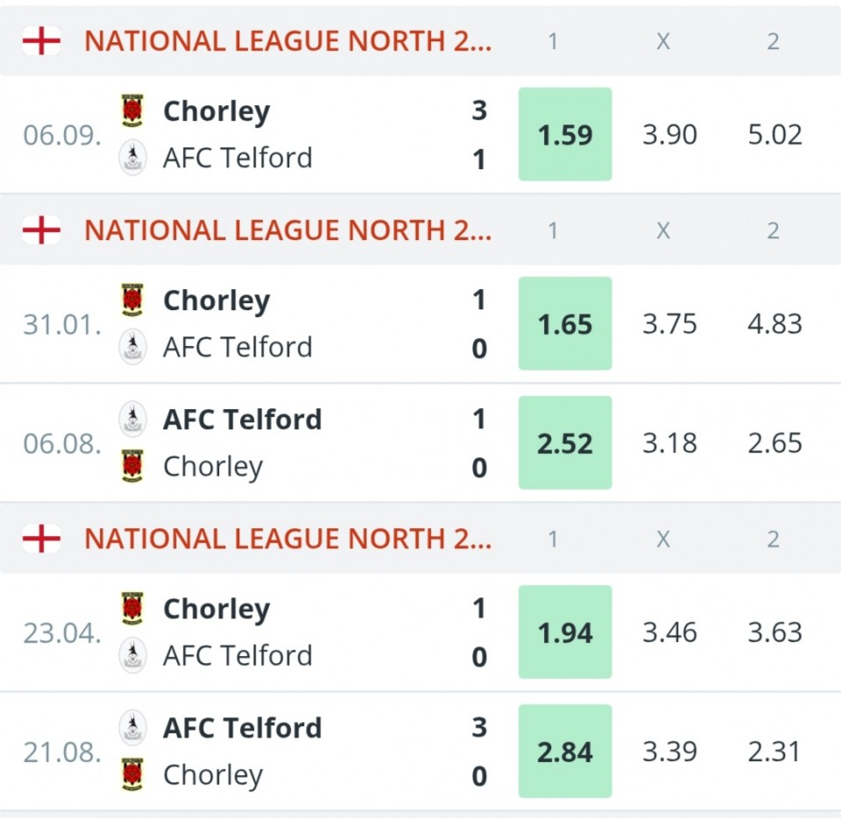Click the AFC Telford crest in the 06.09. match
The width and height of the screenshot is (841, 818).
(x=132, y=159)
